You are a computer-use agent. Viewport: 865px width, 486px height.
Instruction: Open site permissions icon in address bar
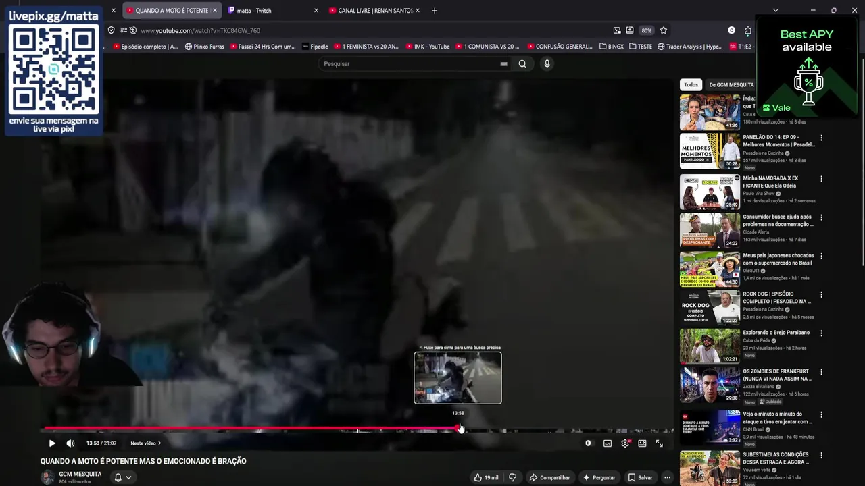pos(124,30)
